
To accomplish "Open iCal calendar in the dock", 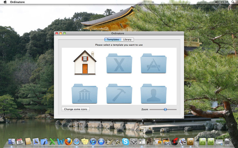I will pyautogui.click(x=20, y=141).
